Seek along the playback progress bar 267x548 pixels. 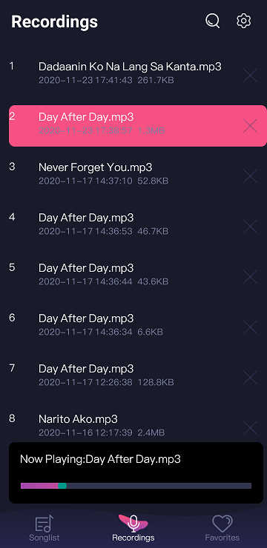136,486
